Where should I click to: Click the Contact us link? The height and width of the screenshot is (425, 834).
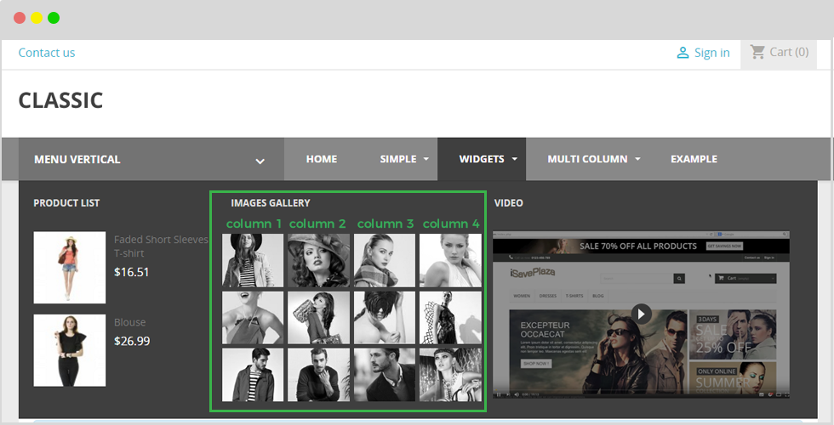point(47,53)
